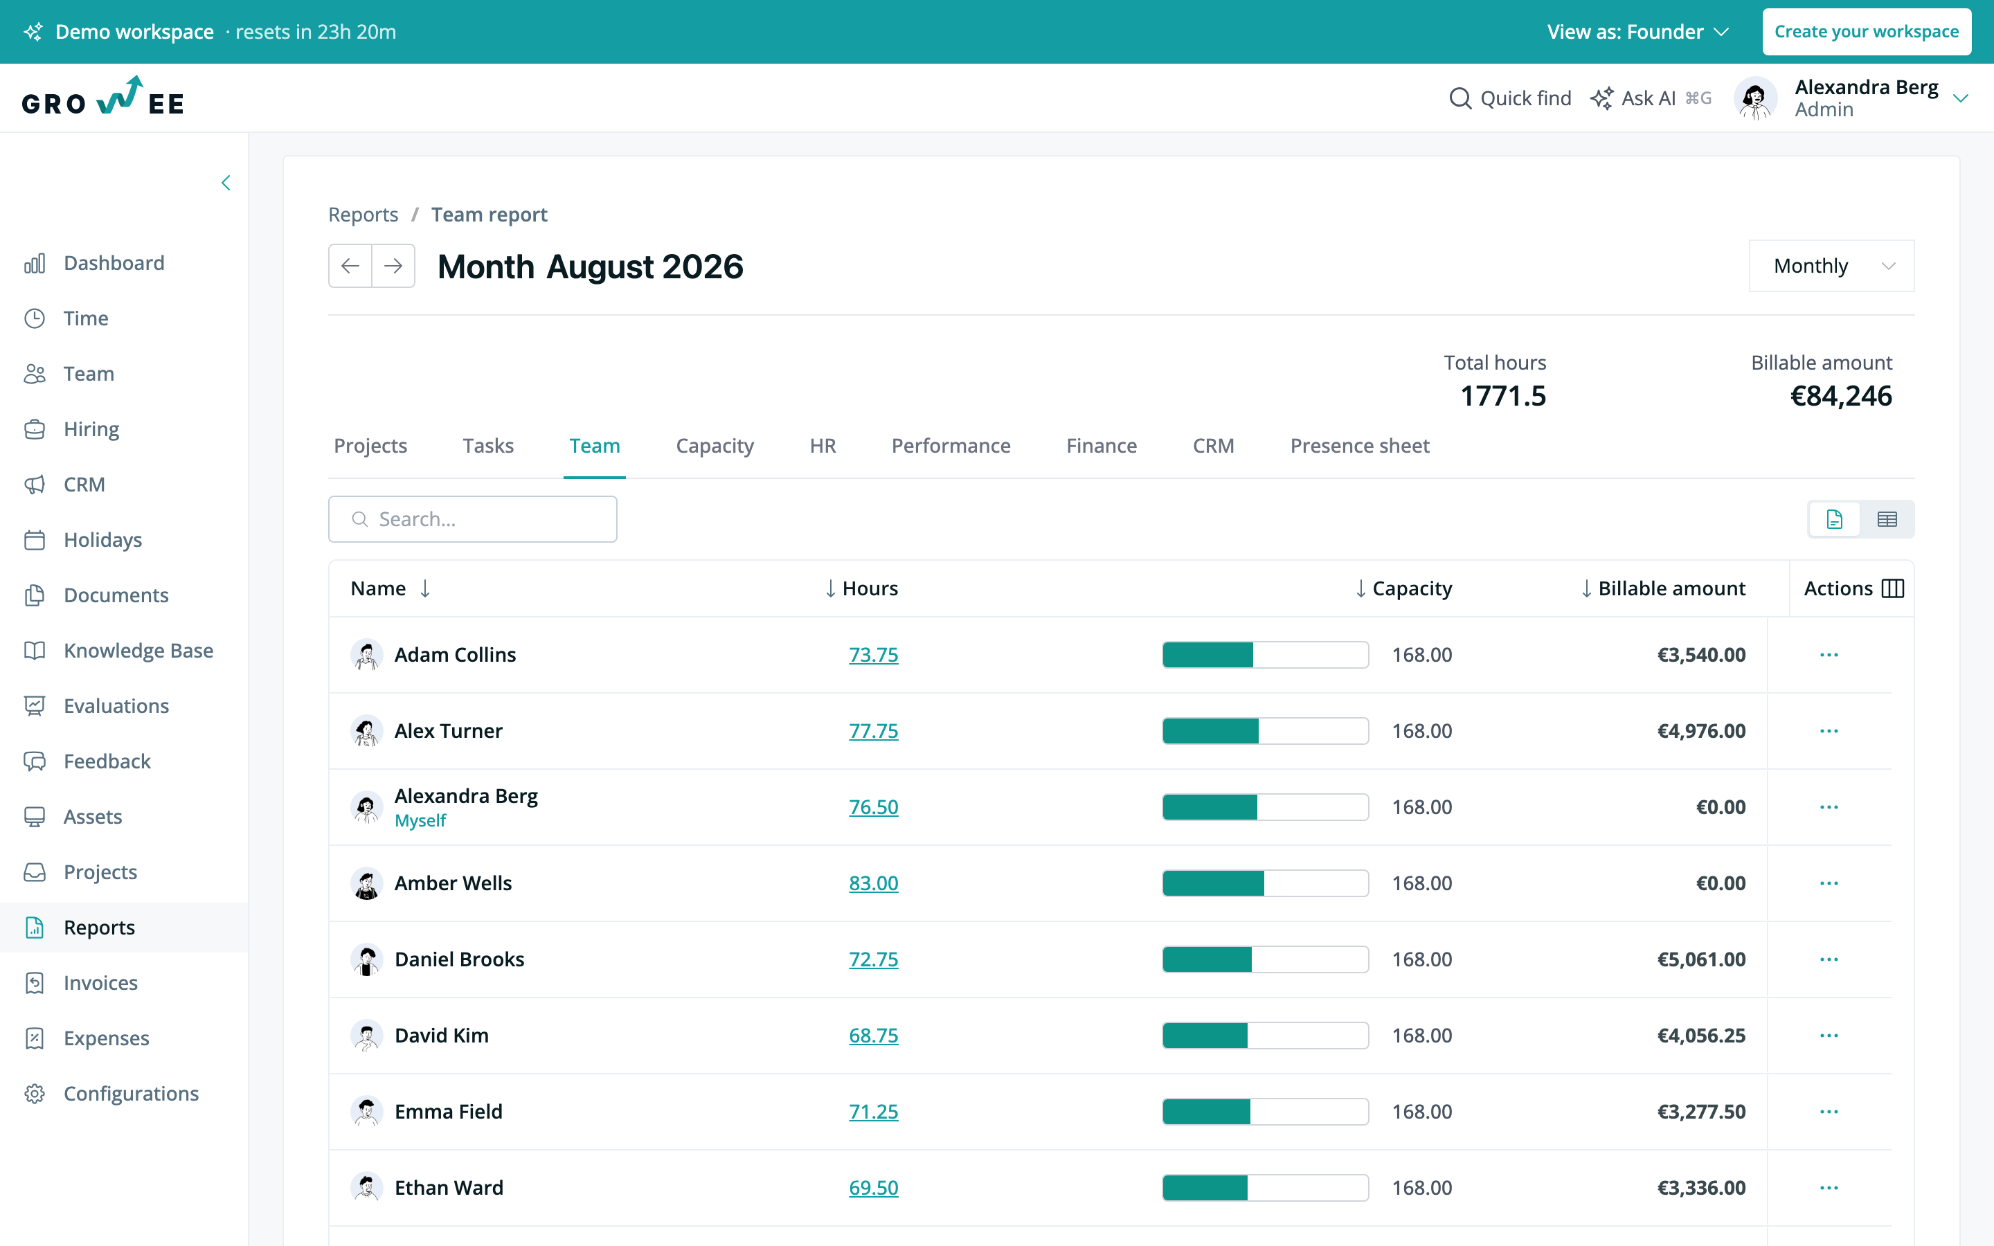Open the Hiring icon in sidebar
The width and height of the screenshot is (1994, 1246).
pos(35,429)
